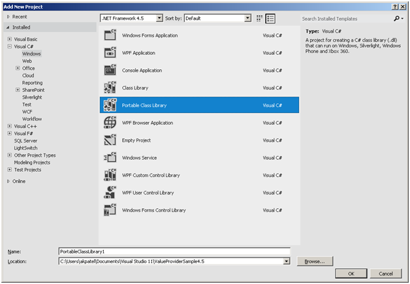Click the Class Library template icon

coord(110,87)
